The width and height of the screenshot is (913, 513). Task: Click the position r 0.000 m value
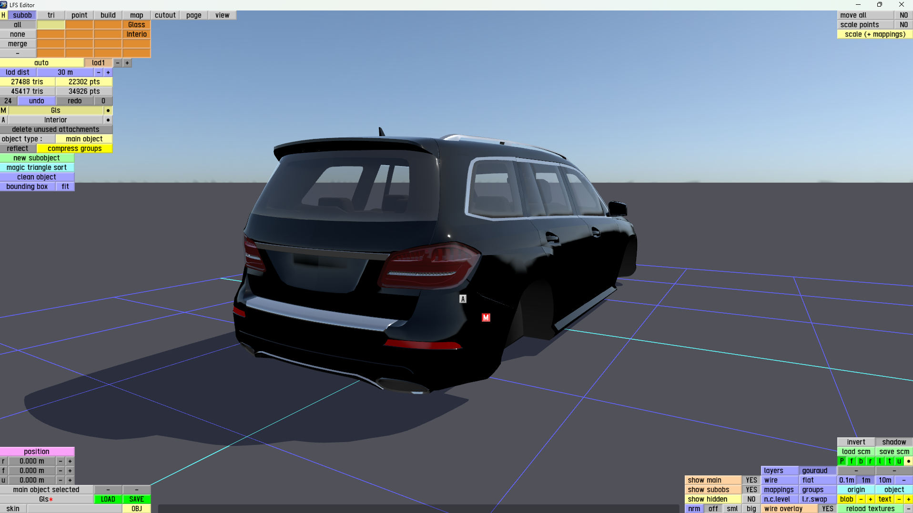[x=32, y=461]
